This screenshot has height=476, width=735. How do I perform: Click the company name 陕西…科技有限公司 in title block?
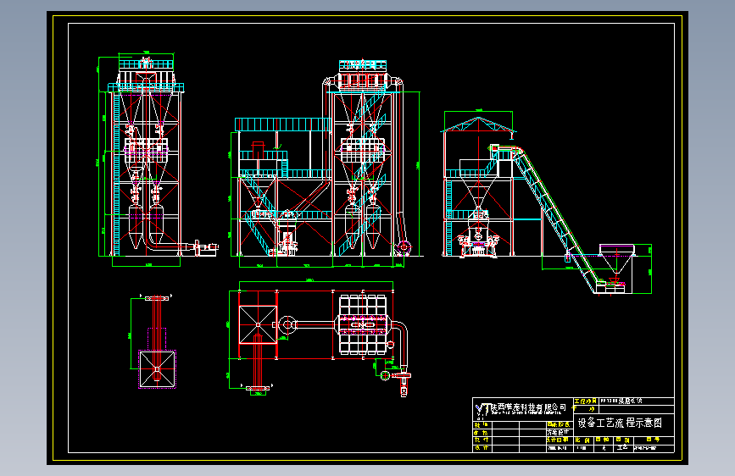tap(529, 407)
